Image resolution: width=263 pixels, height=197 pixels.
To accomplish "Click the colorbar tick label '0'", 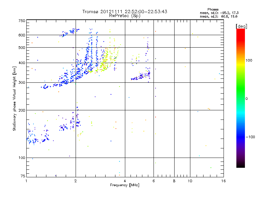I will [246, 99].
